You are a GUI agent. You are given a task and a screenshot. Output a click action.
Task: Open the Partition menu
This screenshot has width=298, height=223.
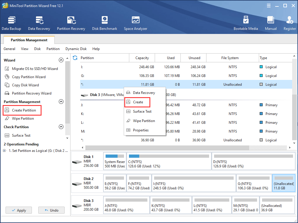[x=53, y=49]
